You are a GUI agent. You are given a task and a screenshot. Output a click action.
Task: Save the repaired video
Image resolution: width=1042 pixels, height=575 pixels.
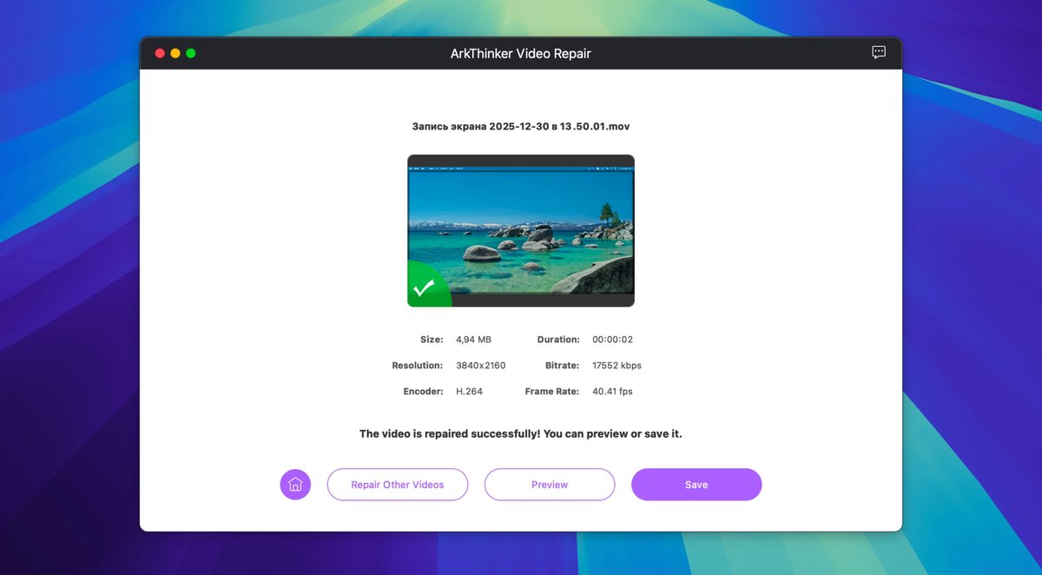pyautogui.click(x=696, y=485)
